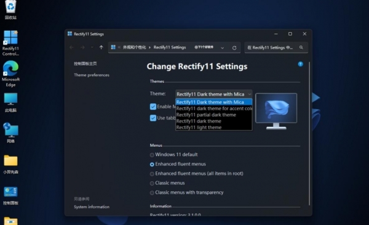This screenshot has height=225, width=369.
Task: Choose Rectify11 dark theme option
Action: (x=213, y=121)
